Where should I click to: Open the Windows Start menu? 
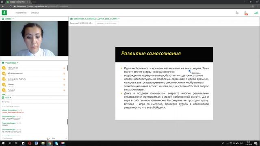coord(3,143)
